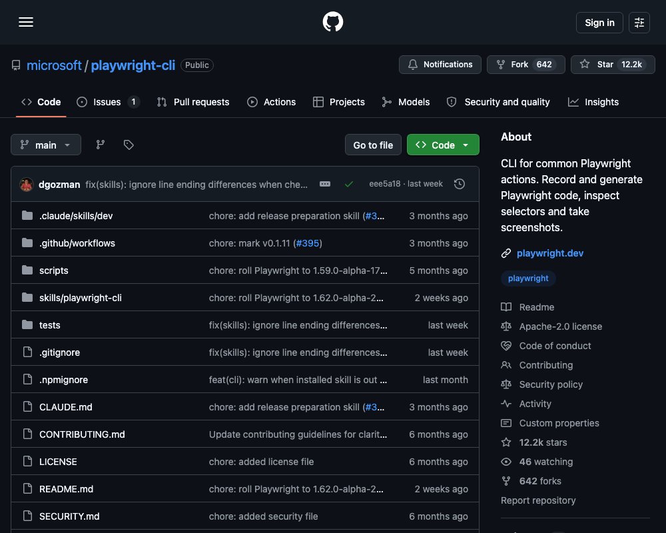
Task: Expand the green Code dropdown button
Action: [x=443, y=145]
